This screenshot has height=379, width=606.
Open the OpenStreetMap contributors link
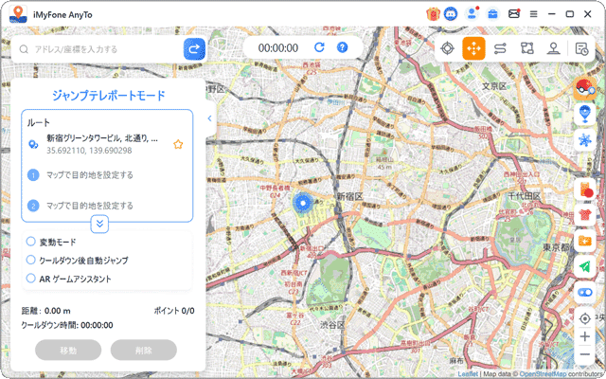543,374
